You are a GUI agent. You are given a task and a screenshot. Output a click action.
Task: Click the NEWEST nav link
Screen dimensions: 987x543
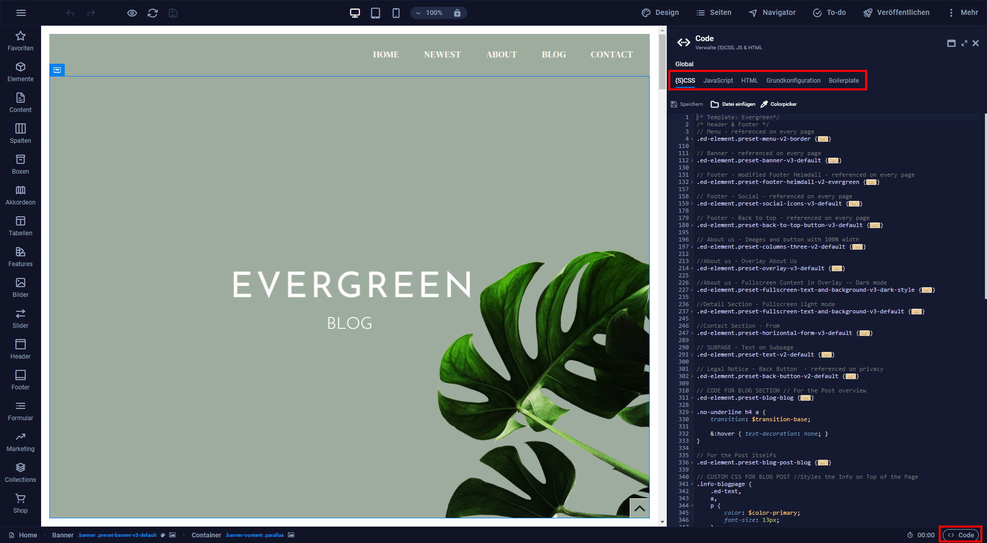tap(442, 54)
